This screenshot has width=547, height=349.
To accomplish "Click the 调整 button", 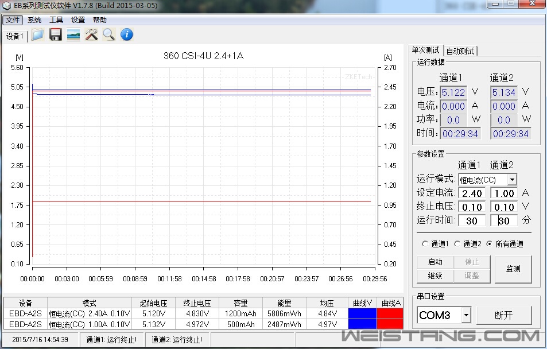I will [472, 276].
